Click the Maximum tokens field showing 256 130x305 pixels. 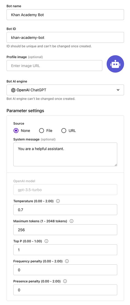65,230
